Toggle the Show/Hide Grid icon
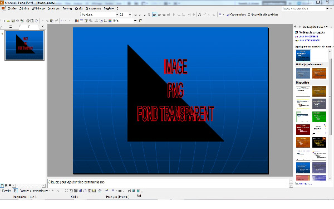 (x=105, y=21)
